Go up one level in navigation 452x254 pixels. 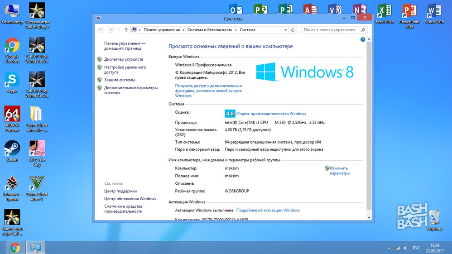(x=126, y=30)
